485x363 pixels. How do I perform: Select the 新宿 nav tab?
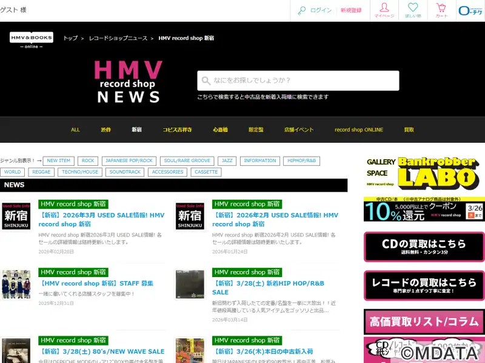click(x=137, y=129)
